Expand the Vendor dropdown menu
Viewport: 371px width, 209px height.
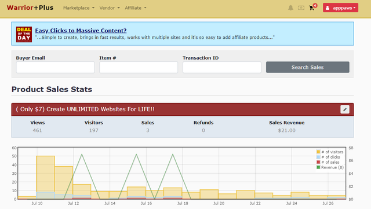[x=110, y=8]
